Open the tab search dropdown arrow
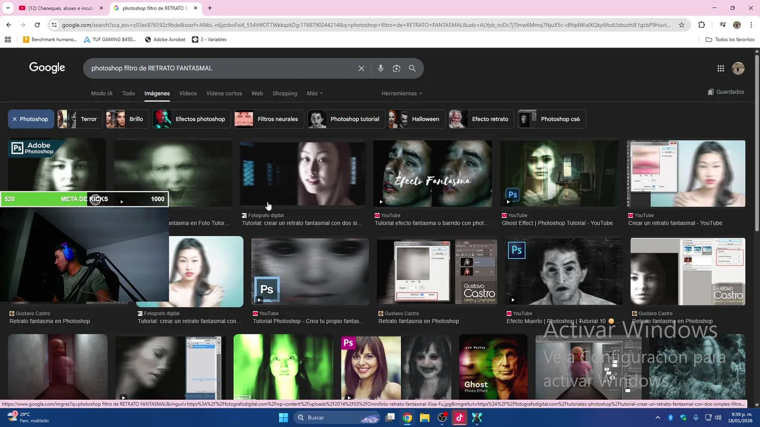 8,8
